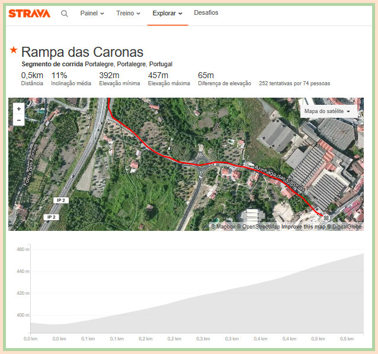This screenshot has height=354, width=378.
Task: Zoom in on the map
Action: coord(19,109)
